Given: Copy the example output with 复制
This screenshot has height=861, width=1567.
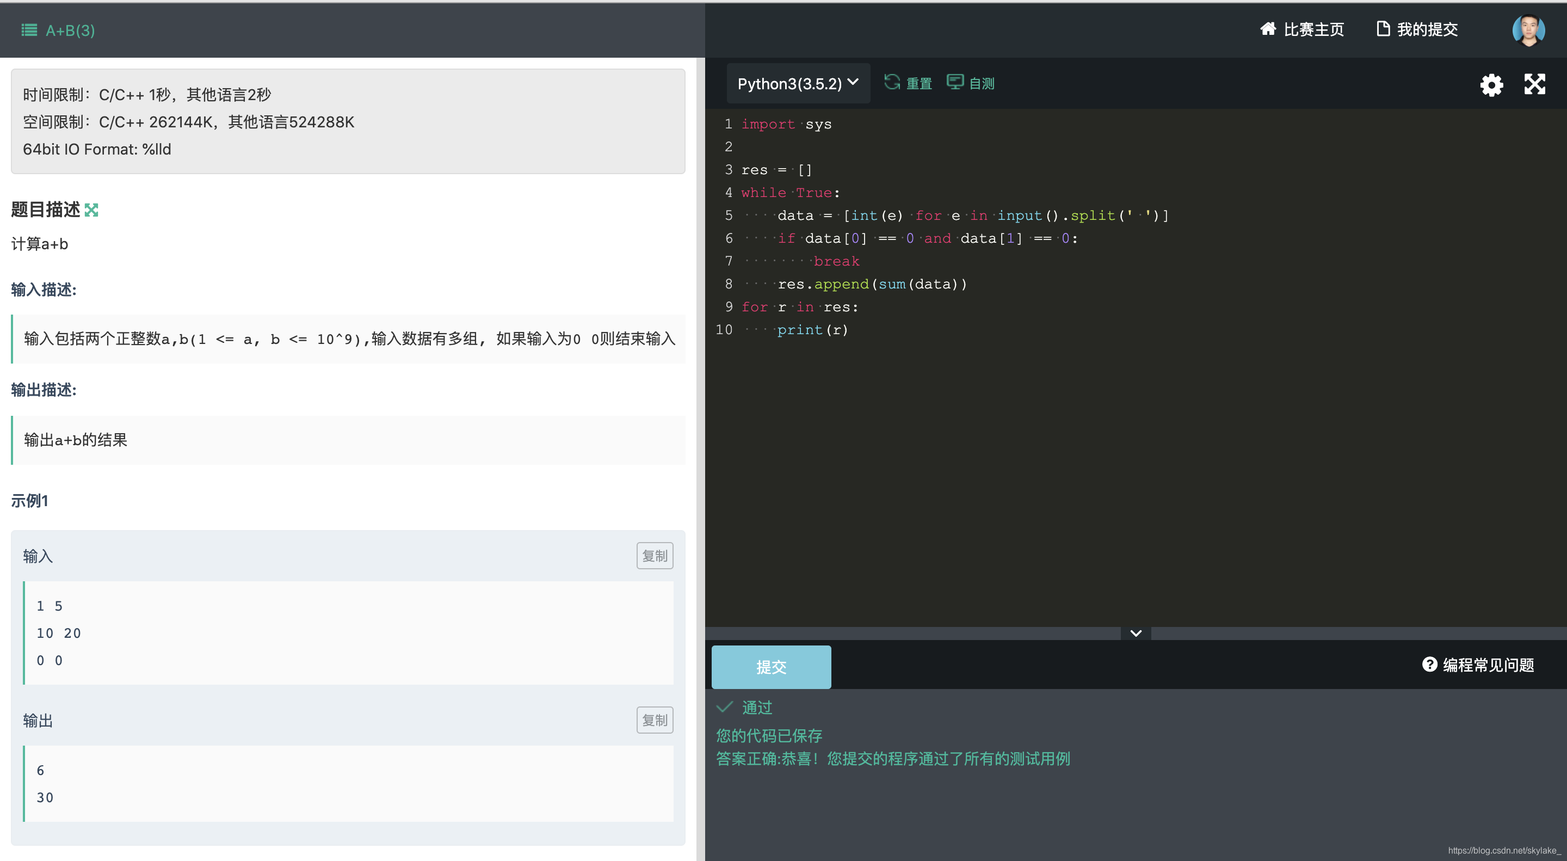Looking at the screenshot, I should (x=655, y=720).
